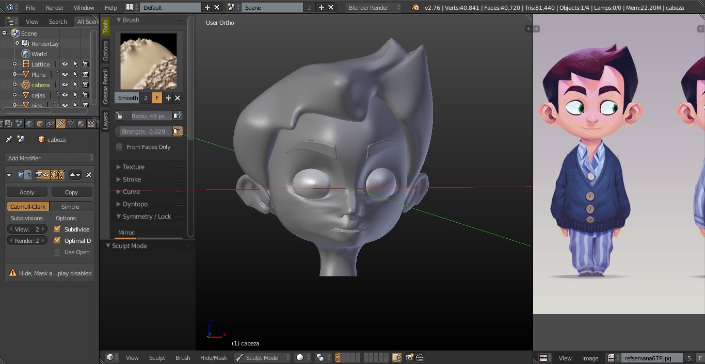Open the Window menu

pos(84,7)
